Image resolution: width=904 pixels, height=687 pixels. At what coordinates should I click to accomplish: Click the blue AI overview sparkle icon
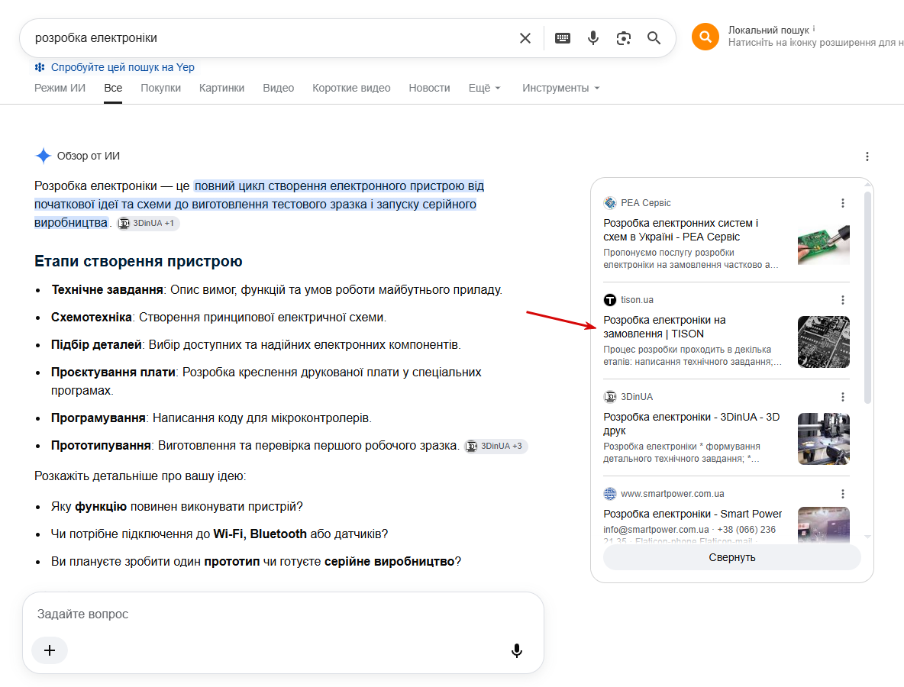[44, 156]
